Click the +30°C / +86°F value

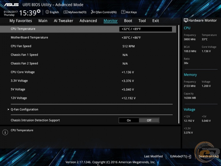click(131, 38)
